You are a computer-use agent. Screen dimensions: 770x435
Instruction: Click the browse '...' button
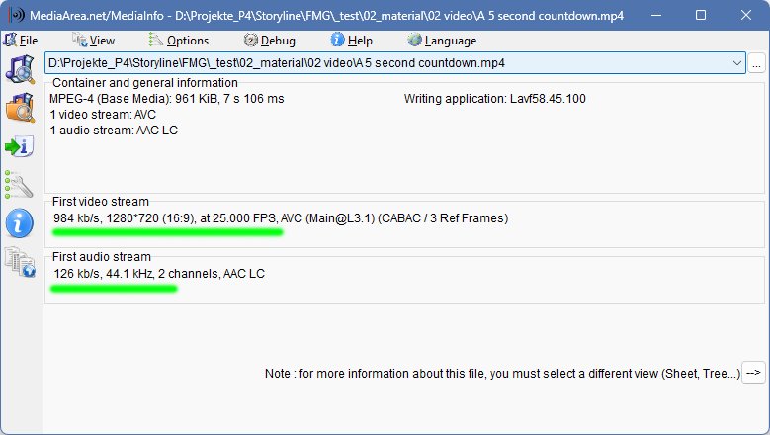(x=756, y=63)
